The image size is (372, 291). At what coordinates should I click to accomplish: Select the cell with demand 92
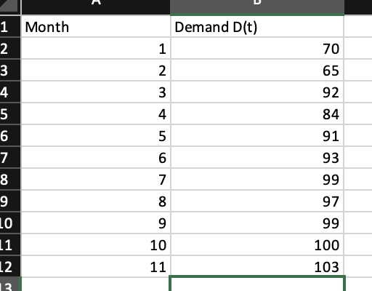(257, 92)
